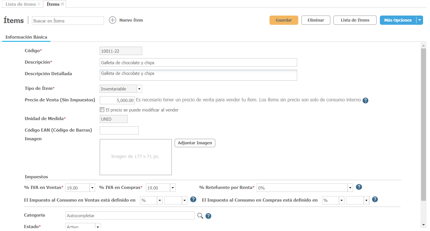Screen dimensions: 430x231
Task: Switch to the Lista de ítems tab
Action: tap(21, 4)
